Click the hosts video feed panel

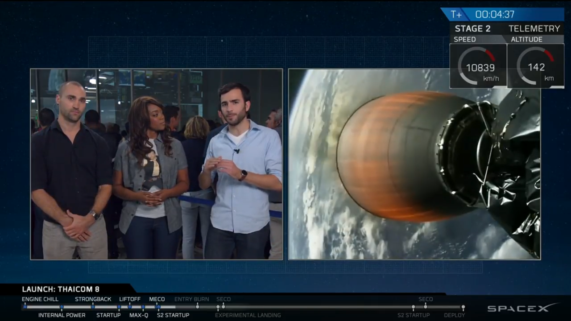tap(156, 164)
